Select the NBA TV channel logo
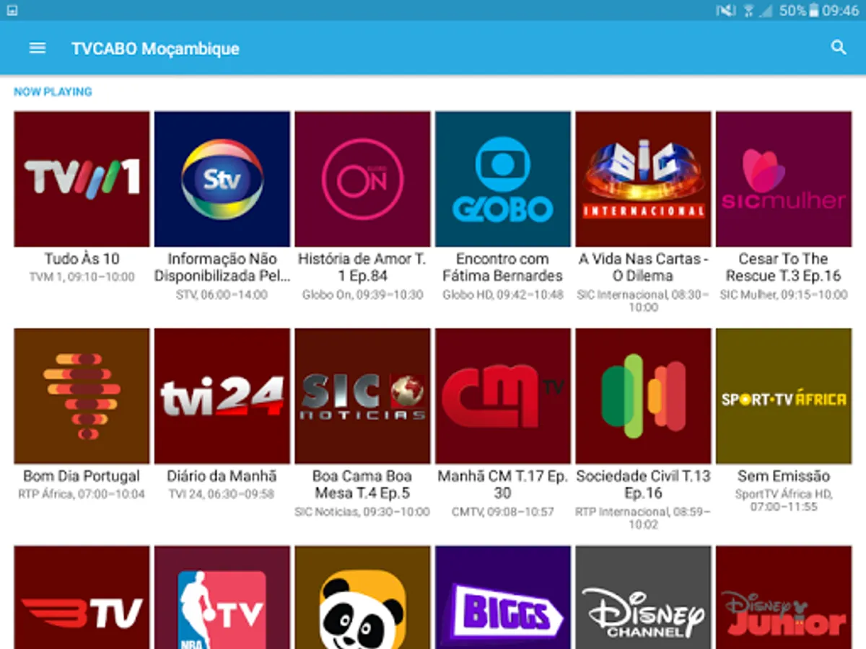The height and width of the screenshot is (649, 866). coord(222,598)
